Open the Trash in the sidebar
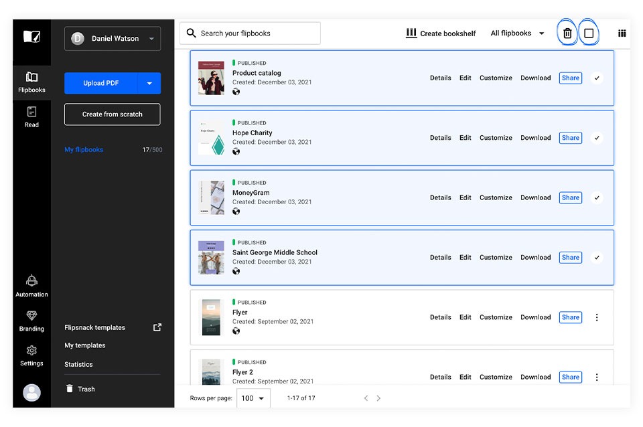This screenshot has height=427, width=643. coord(81,389)
